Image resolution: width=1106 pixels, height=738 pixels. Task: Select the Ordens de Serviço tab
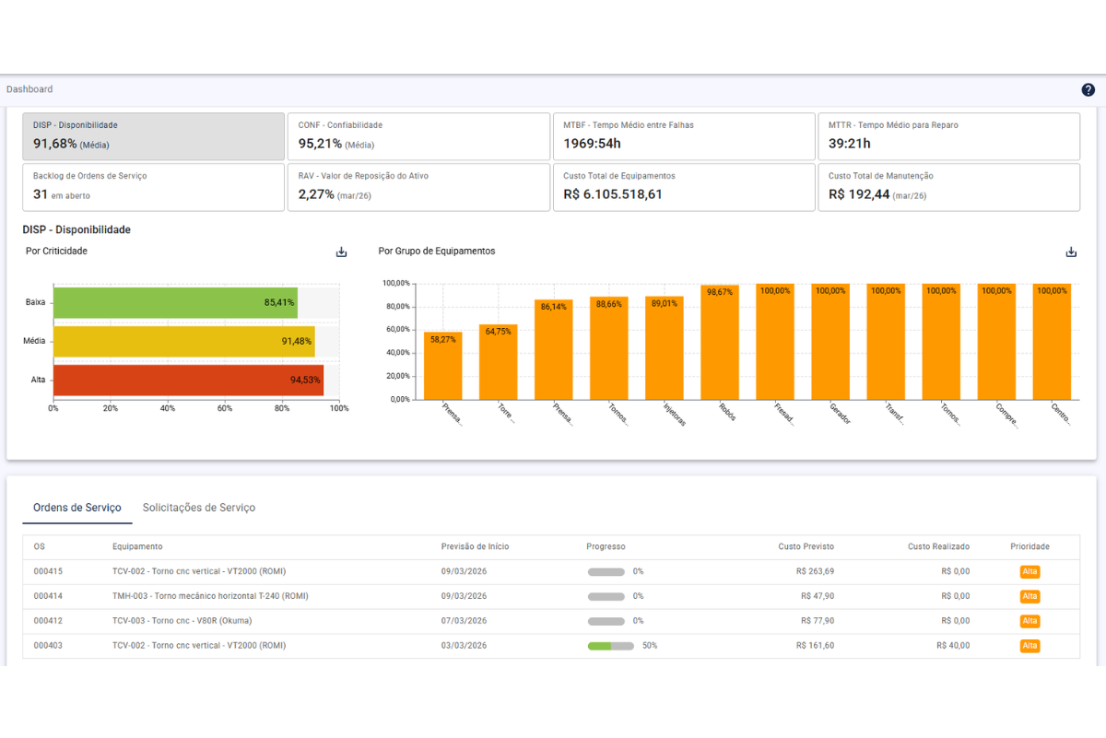click(x=77, y=507)
